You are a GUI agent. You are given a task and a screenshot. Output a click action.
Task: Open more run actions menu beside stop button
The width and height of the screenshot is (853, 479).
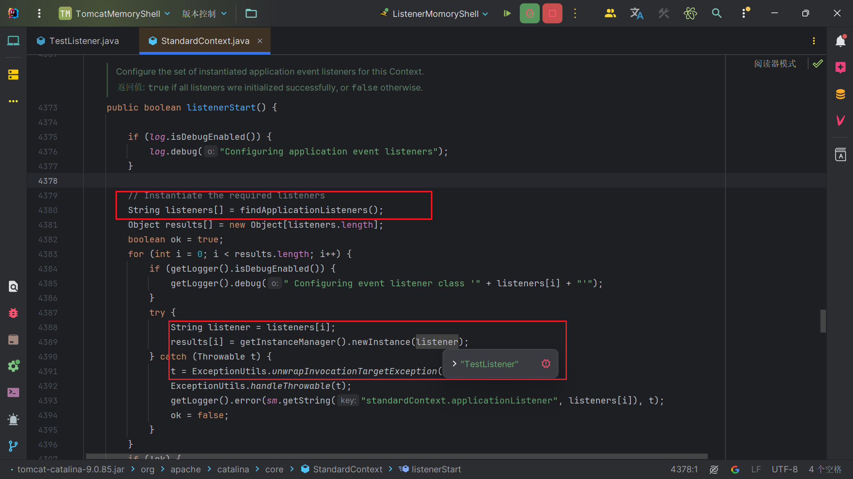point(575,13)
